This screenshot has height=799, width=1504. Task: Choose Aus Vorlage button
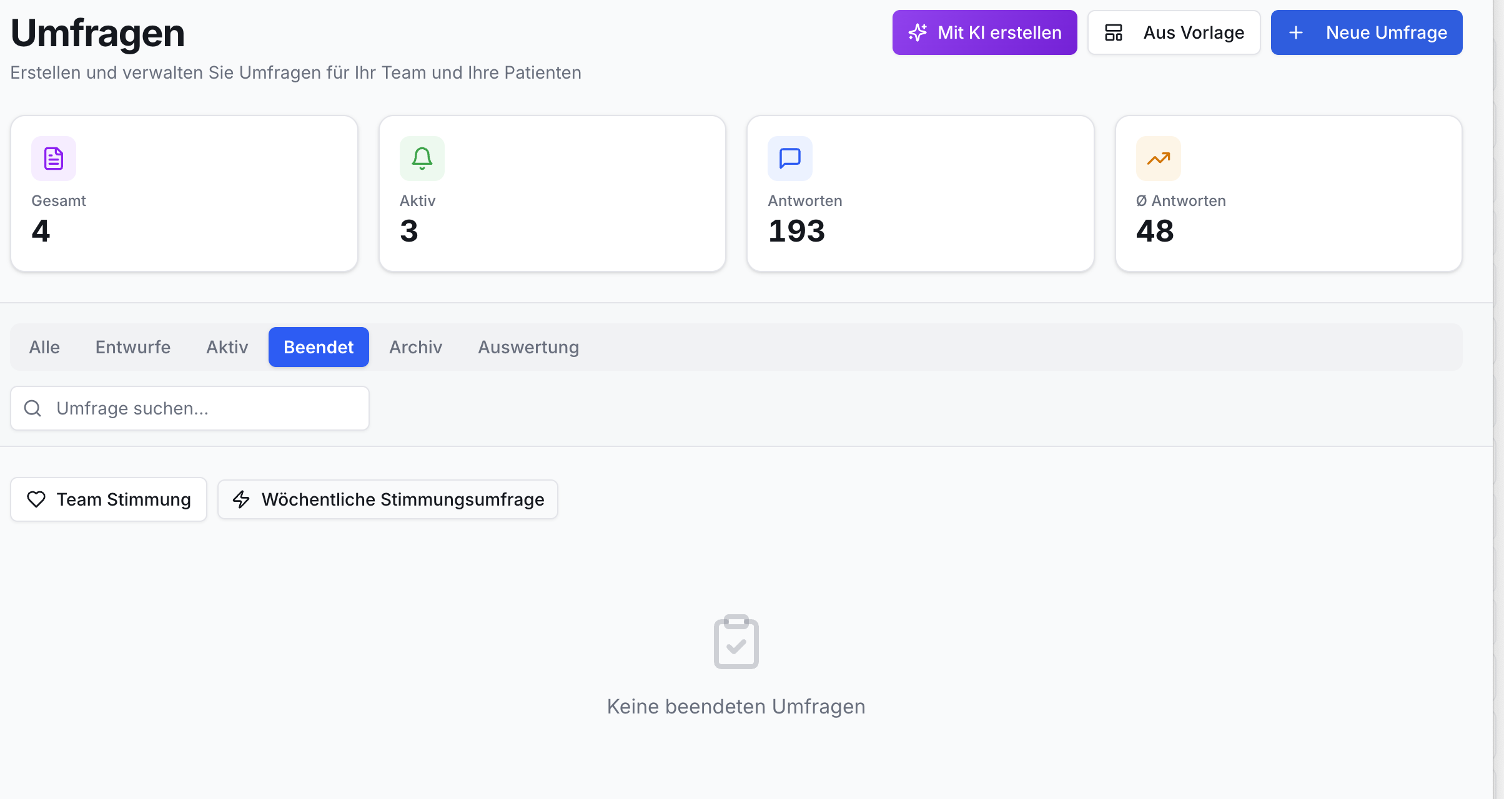pyautogui.click(x=1174, y=32)
